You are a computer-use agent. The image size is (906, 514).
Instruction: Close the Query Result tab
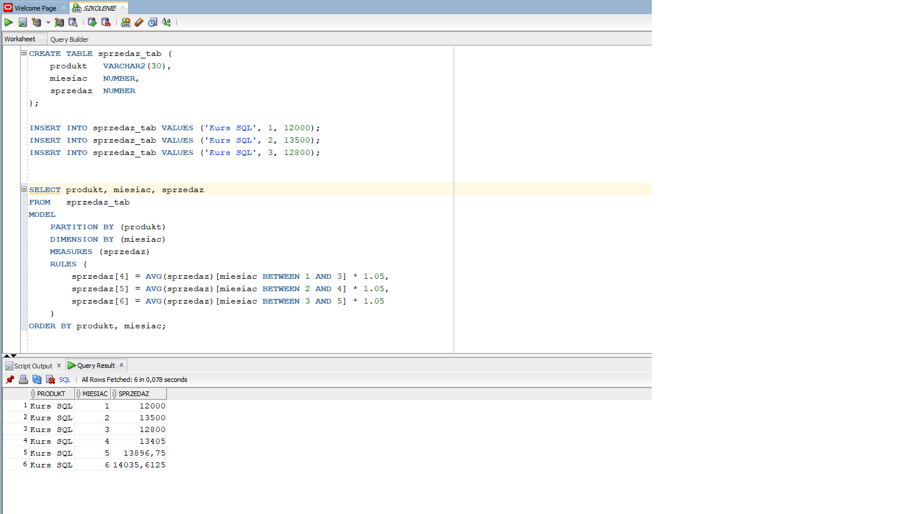tap(122, 365)
